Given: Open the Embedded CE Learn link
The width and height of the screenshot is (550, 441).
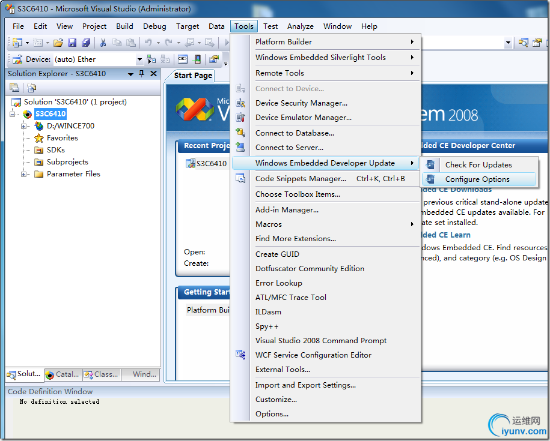Looking at the screenshot, I should tap(446, 235).
